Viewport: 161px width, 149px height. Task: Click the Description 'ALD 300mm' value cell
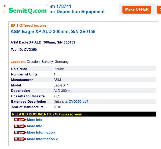pyautogui.click(x=105, y=91)
